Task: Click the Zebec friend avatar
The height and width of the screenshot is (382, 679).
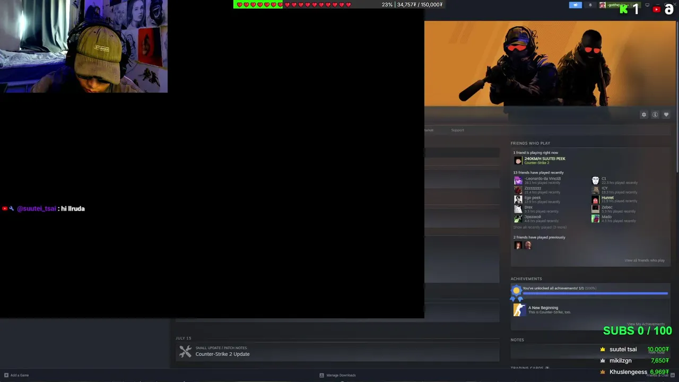Action: pos(595,209)
